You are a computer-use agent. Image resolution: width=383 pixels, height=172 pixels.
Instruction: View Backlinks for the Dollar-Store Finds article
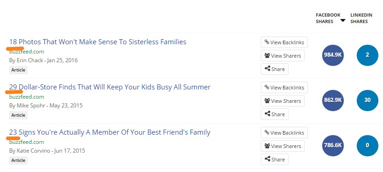284,88
